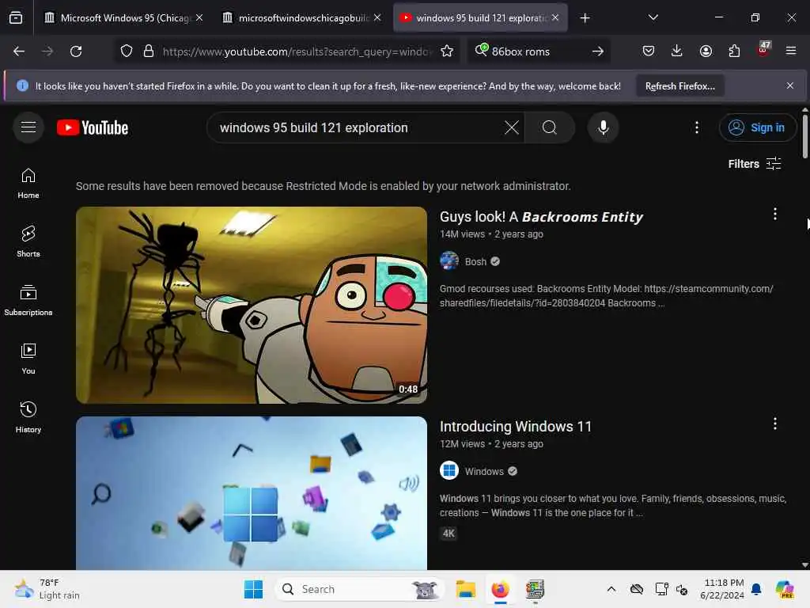Click the Sign in button

[x=757, y=127]
